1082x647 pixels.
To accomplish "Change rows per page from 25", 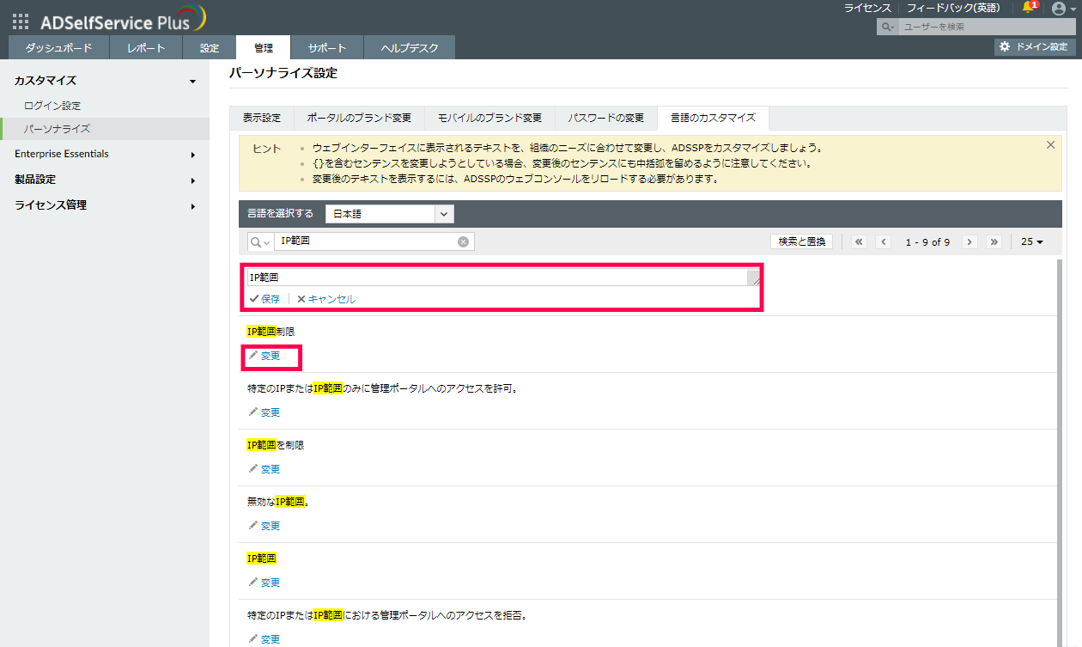I will tap(1031, 242).
